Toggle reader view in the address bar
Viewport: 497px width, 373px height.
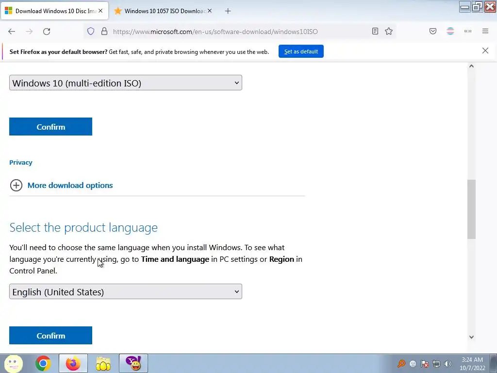[x=375, y=31]
